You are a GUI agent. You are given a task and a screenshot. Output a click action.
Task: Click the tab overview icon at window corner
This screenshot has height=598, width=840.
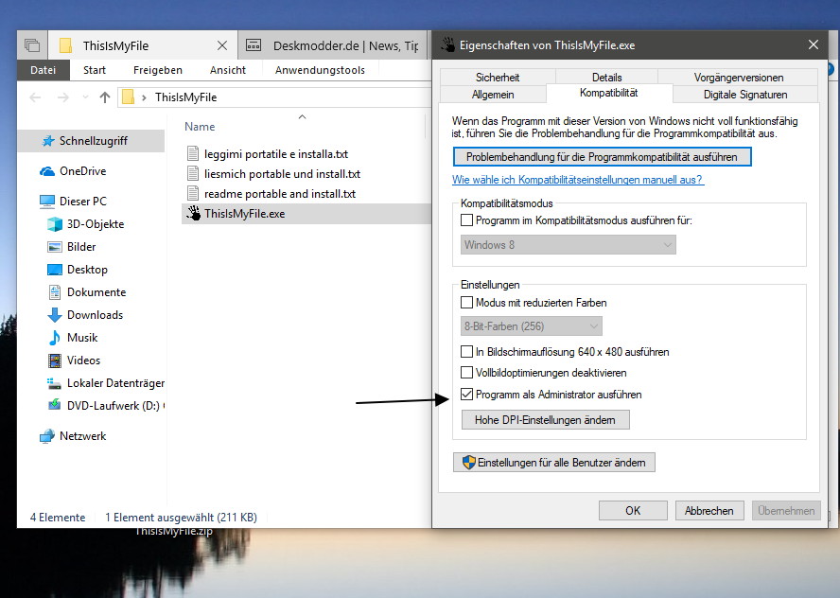coord(32,45)
